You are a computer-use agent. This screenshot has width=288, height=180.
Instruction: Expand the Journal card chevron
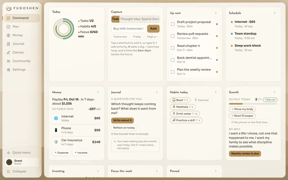157,92
